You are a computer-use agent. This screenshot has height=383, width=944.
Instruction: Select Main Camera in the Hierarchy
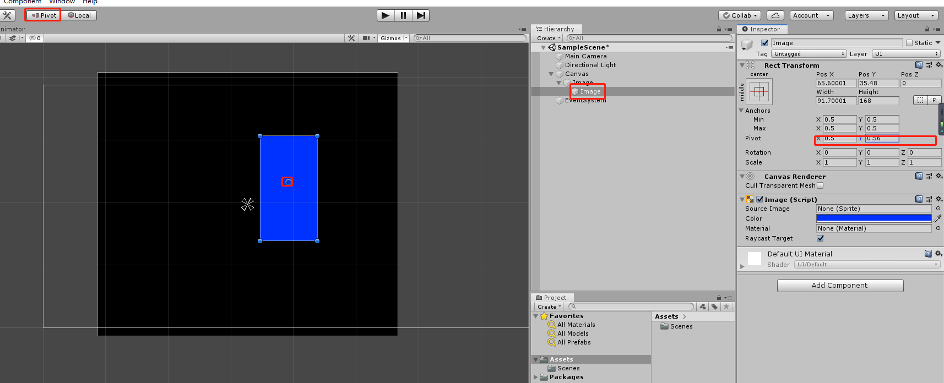pos(585,56)
